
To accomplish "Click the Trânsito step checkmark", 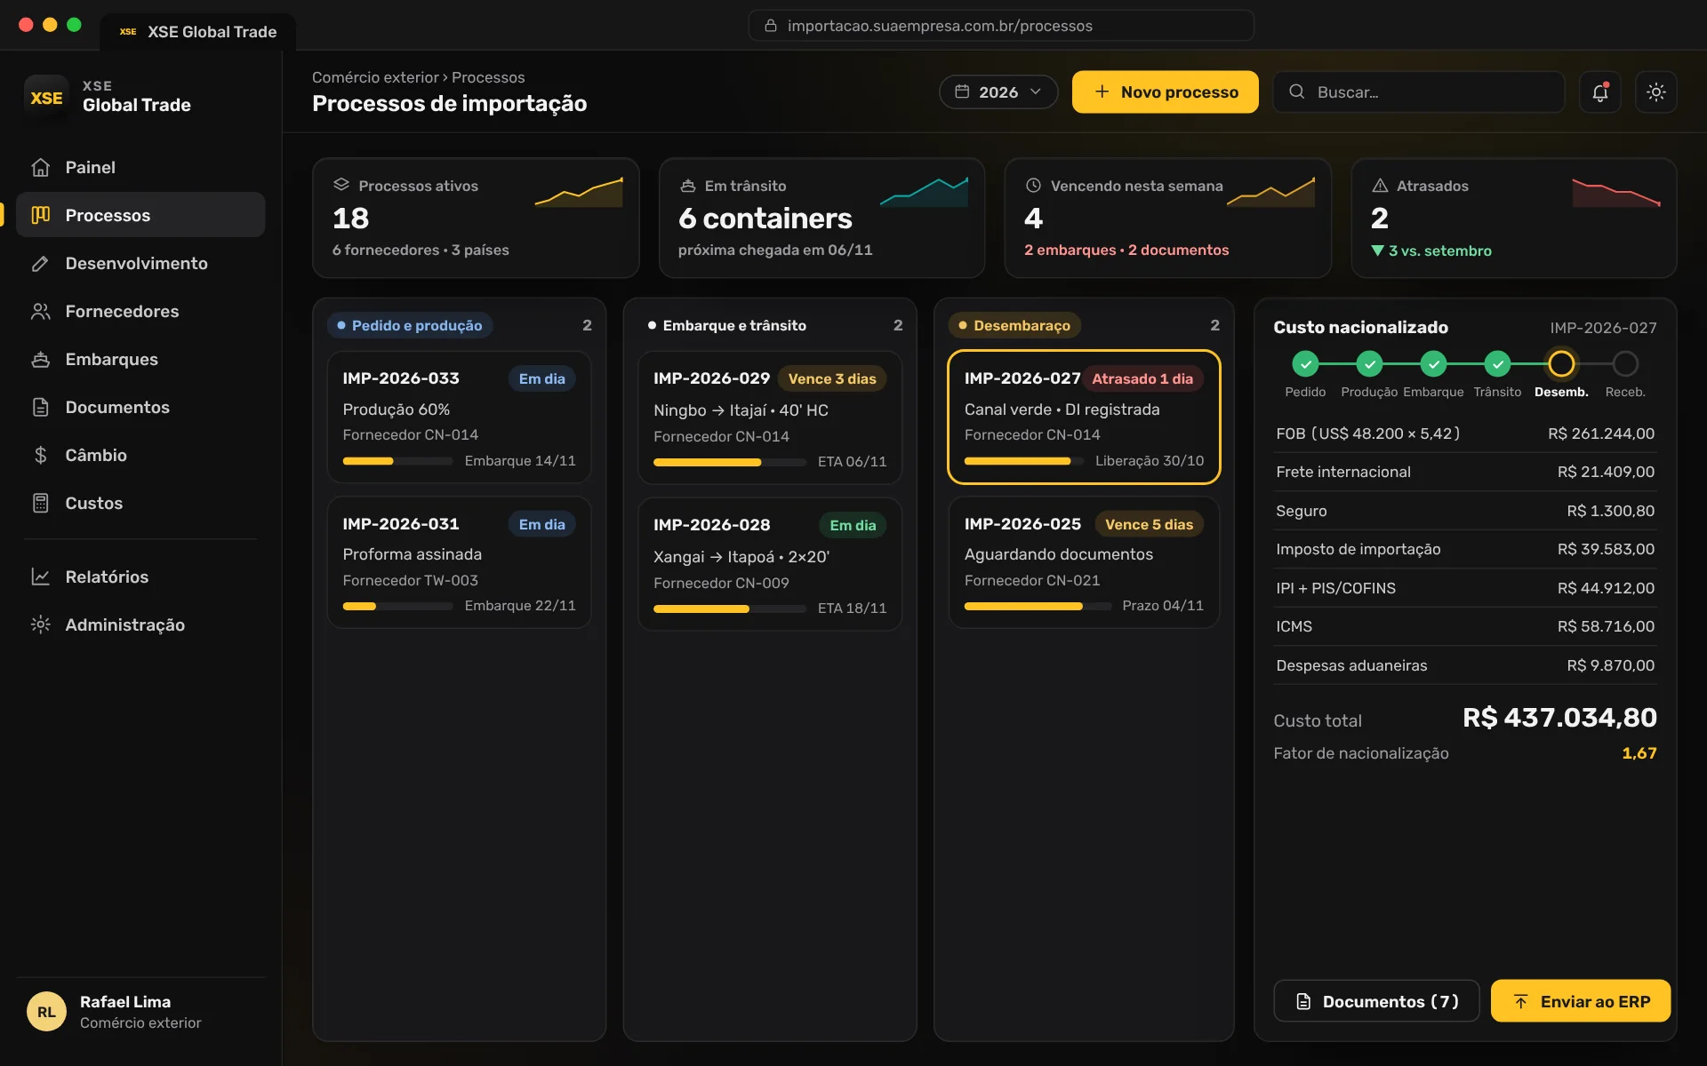I will [1497, 364].
